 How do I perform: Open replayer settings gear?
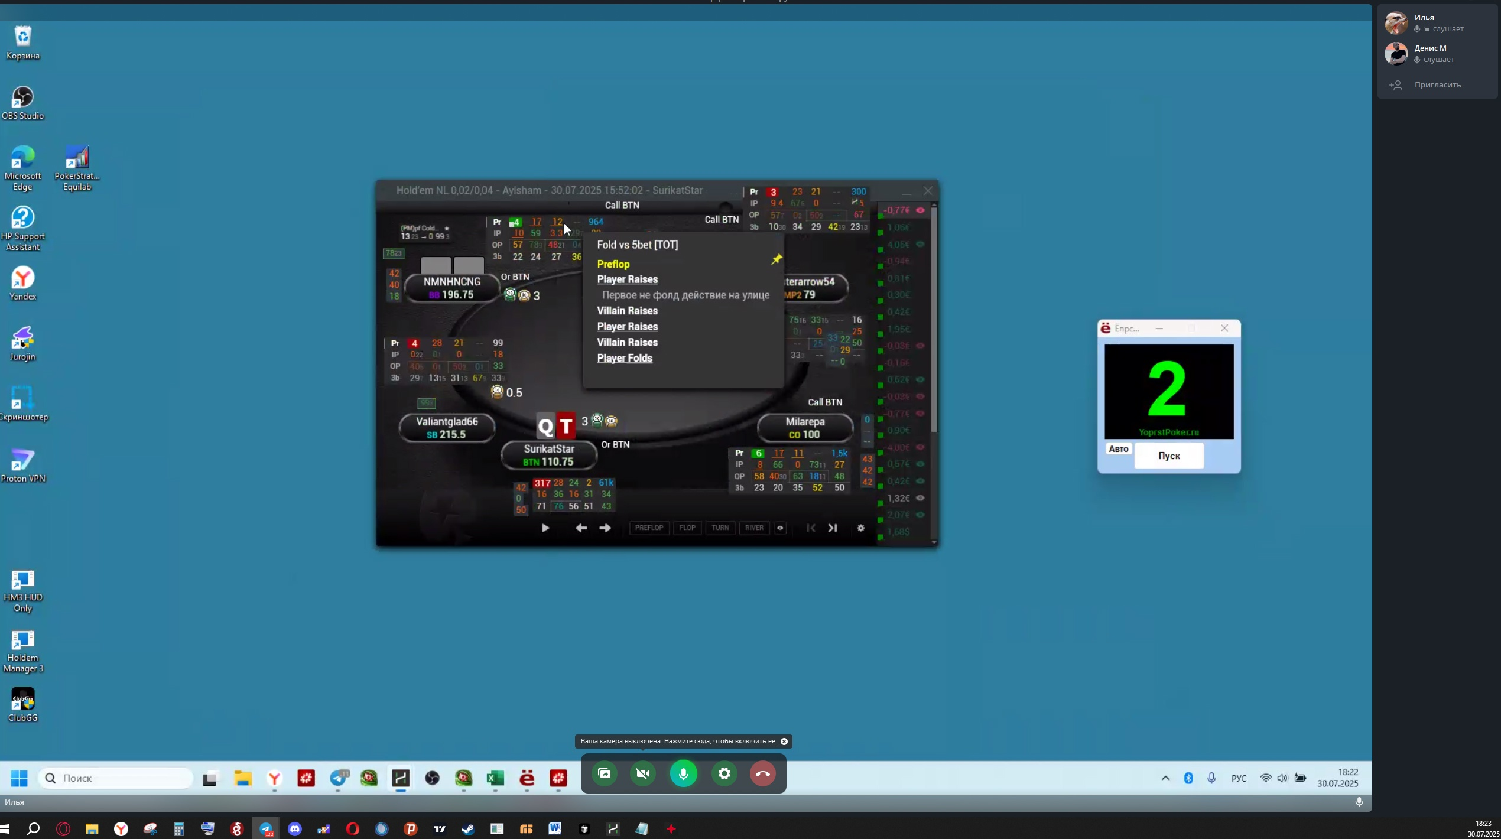(x=861, y=528)
